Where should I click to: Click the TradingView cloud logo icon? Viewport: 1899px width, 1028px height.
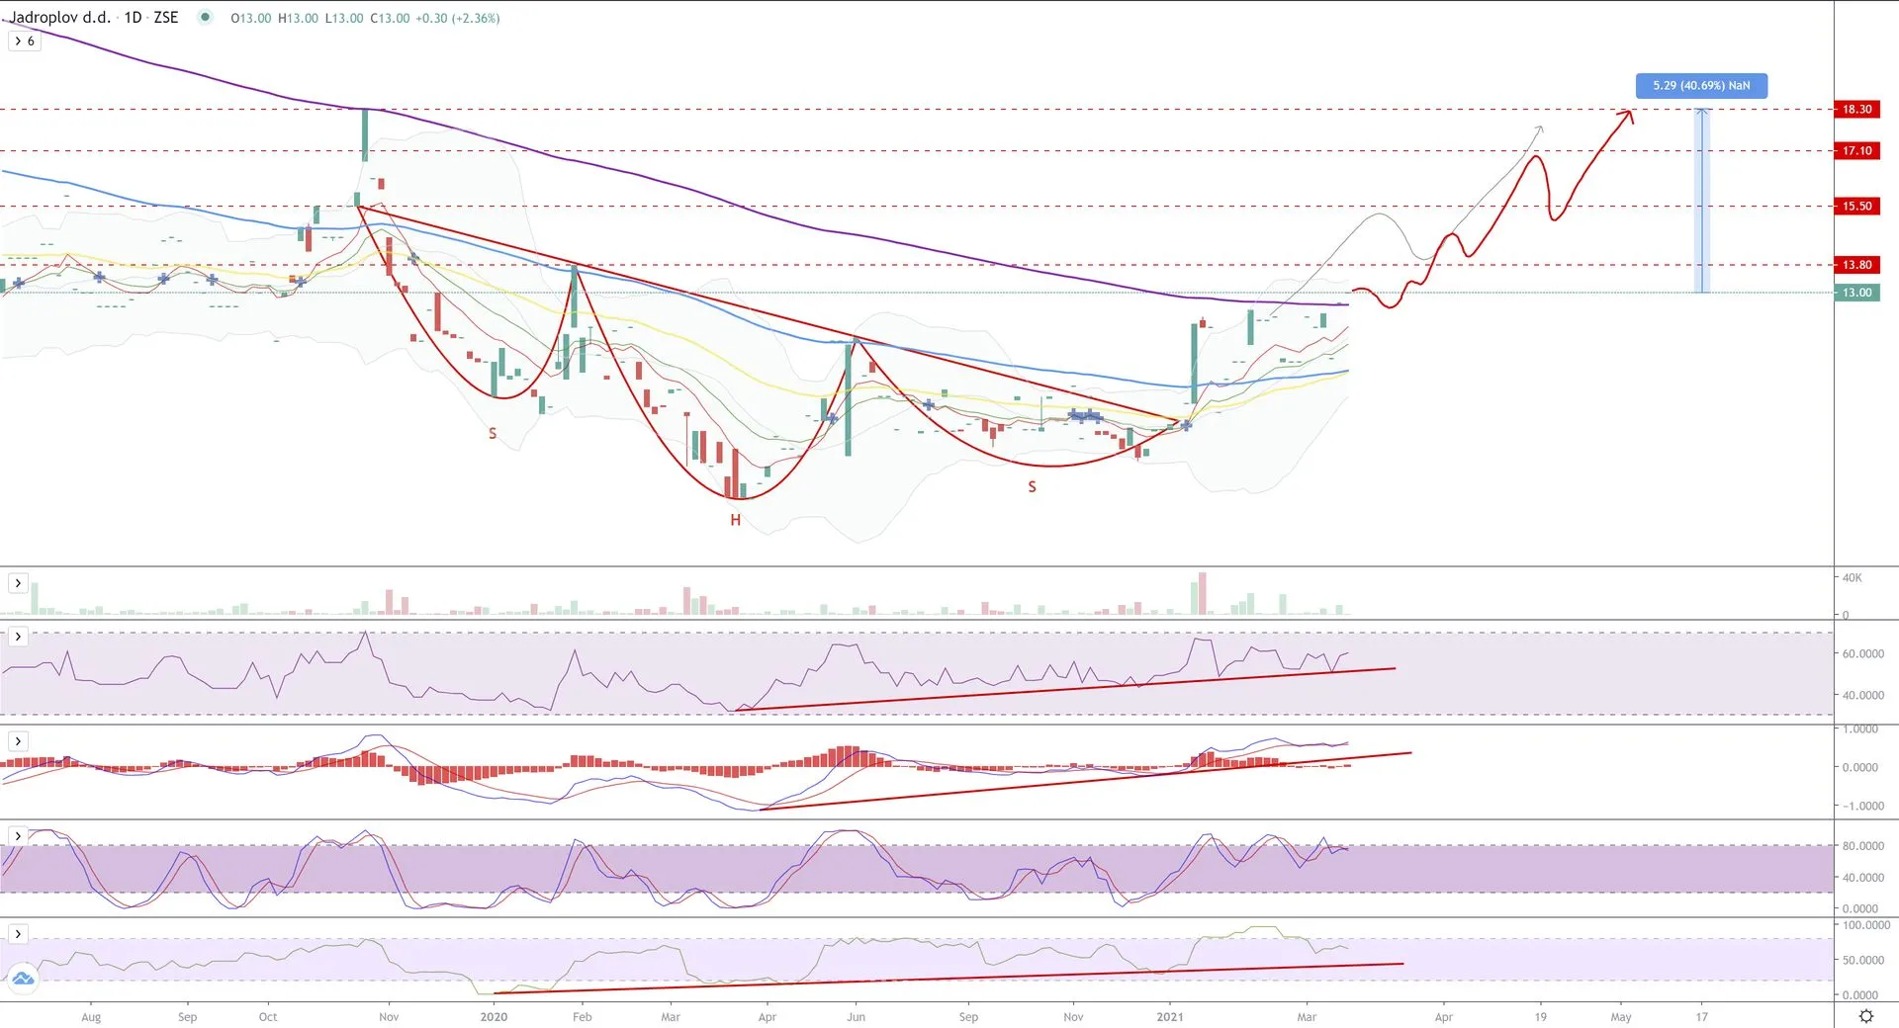(x=22, y=980)
